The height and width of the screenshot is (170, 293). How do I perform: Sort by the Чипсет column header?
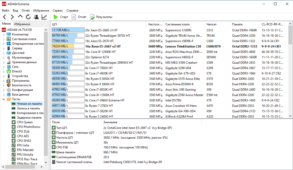point(218,24)
